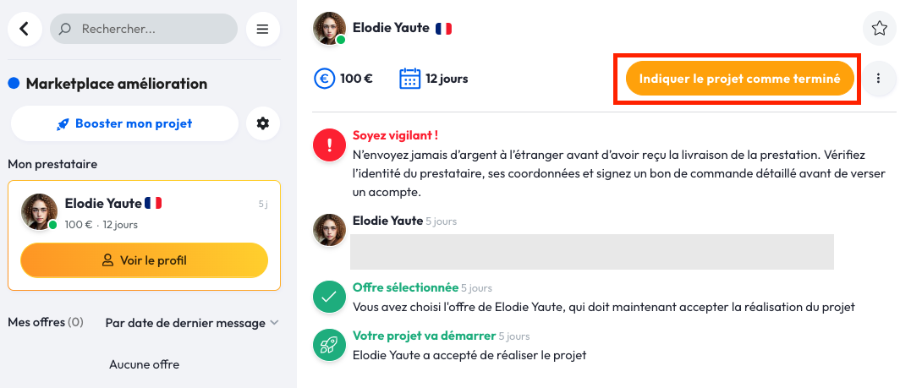Focus the Rechercher search field
Image resolution: width=911 pixels, height=388 pixels.
tap(152, 29)
